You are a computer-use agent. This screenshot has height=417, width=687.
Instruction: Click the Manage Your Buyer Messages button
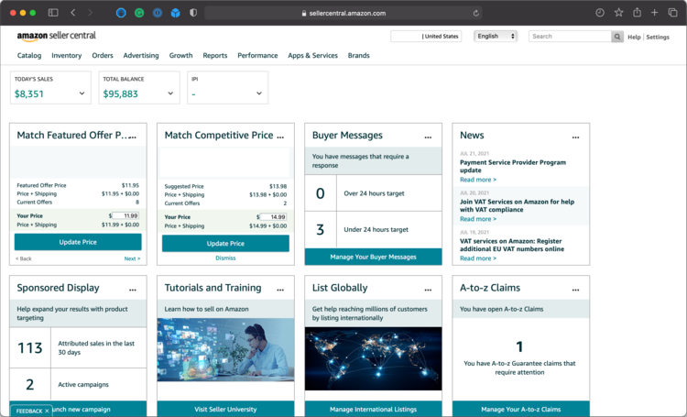tap(373, 257)
